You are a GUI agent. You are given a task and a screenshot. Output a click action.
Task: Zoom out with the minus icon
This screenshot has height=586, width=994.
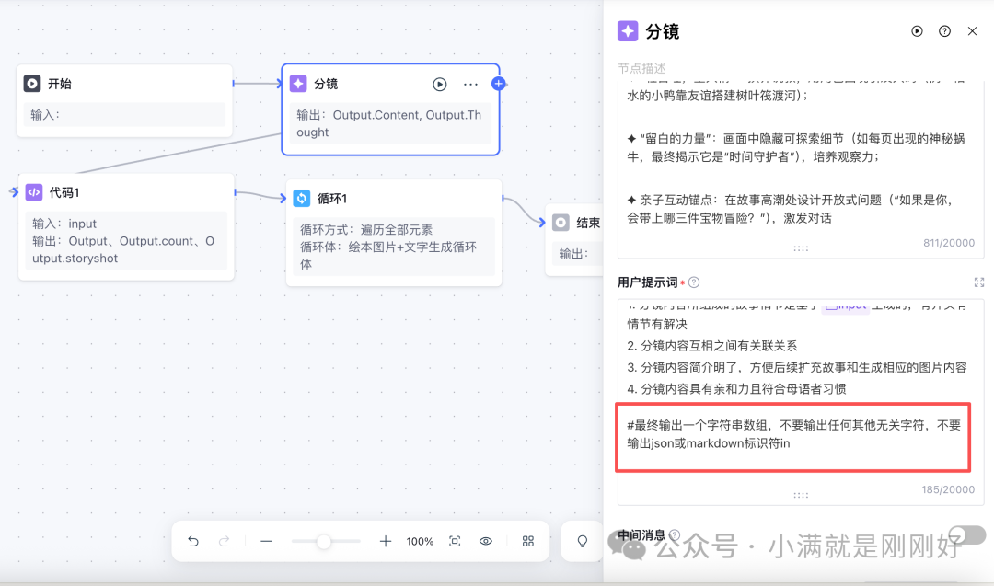[266, 541]
